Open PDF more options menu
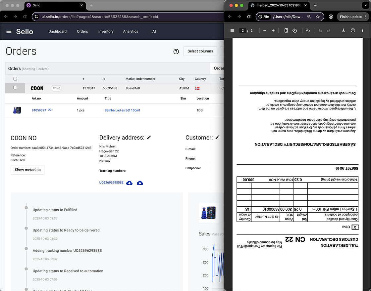371x291 pixels. 362,30
